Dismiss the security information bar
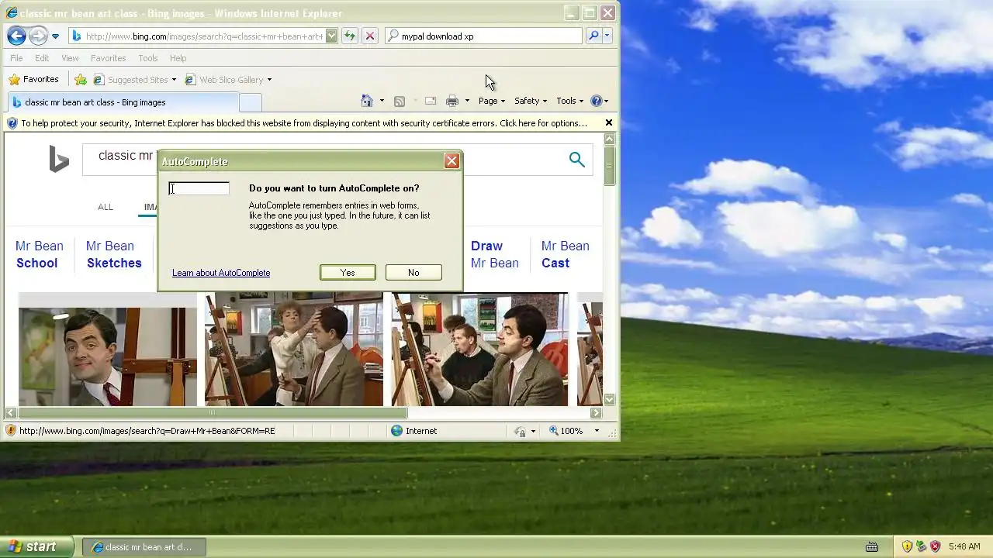993x558 pixels. pos(609,122)
